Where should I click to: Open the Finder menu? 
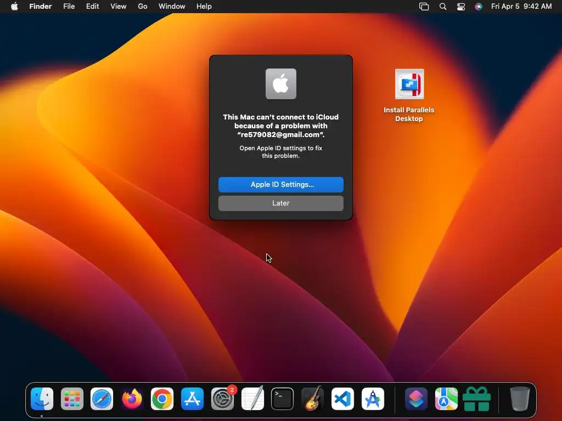[x=41, y=7]
